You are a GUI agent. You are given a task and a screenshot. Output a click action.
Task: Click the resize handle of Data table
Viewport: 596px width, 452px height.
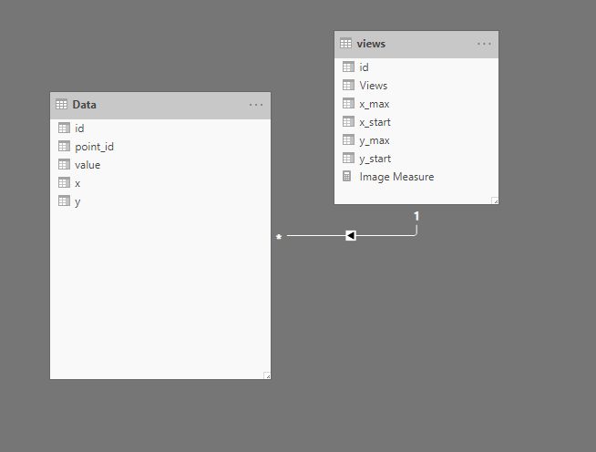click(267, 375)
